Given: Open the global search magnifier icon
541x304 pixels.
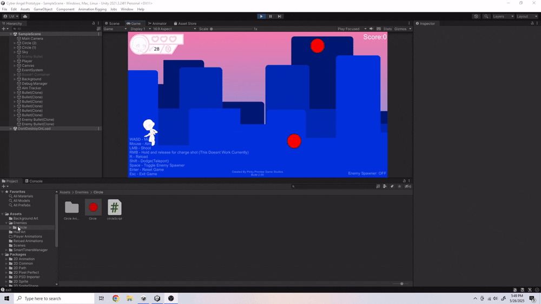Looking at the screenshot, I should 486,16.
